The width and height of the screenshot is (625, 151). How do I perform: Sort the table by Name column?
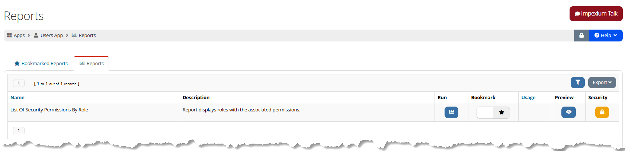17,97
